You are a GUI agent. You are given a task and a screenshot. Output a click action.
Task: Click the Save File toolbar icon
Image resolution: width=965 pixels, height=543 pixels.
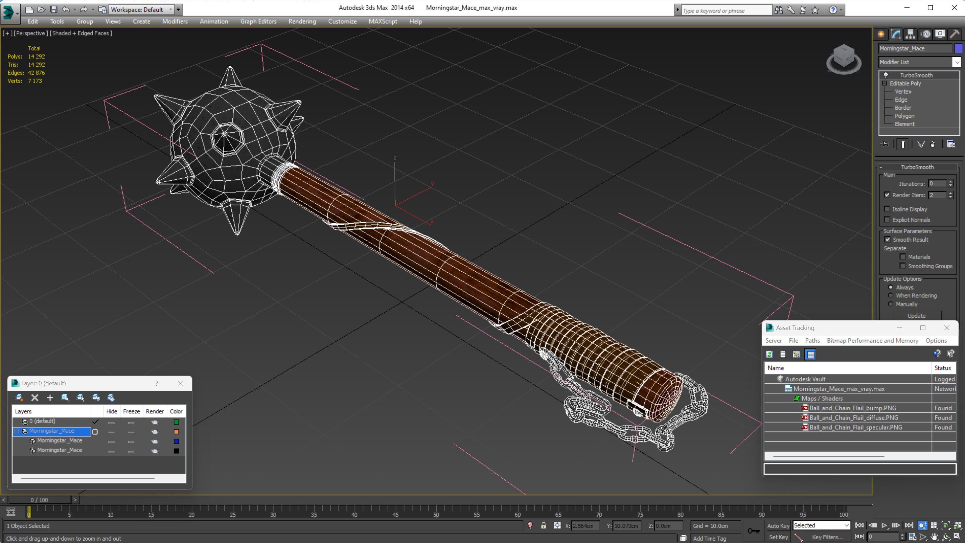[53, 9]
